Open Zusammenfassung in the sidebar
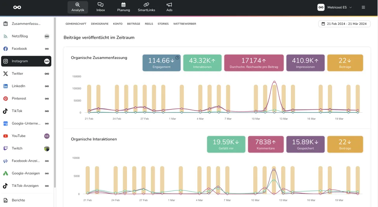This screenshot has height=207, width=378. [x=26, y=24]
